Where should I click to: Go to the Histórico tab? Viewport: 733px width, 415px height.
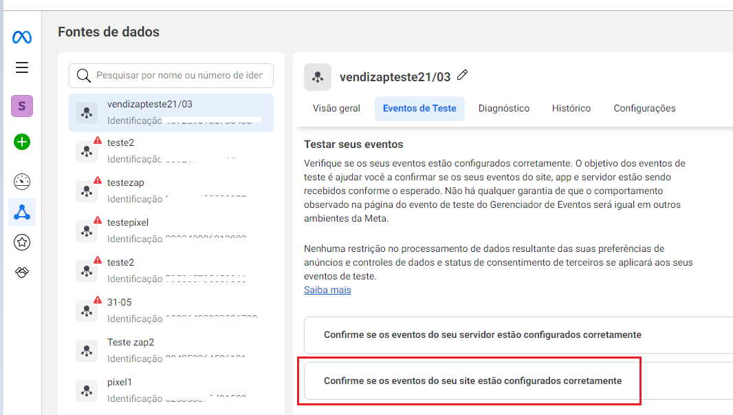[x=571, y=109]
